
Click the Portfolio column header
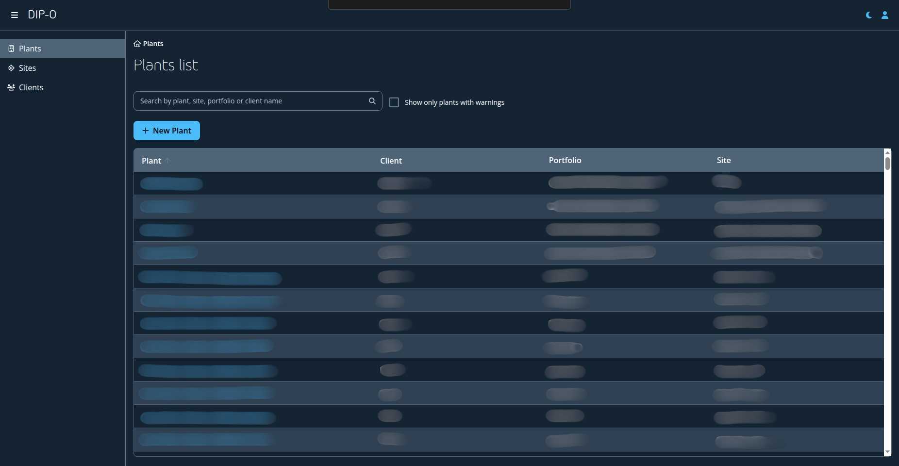(x=565, y=160)
